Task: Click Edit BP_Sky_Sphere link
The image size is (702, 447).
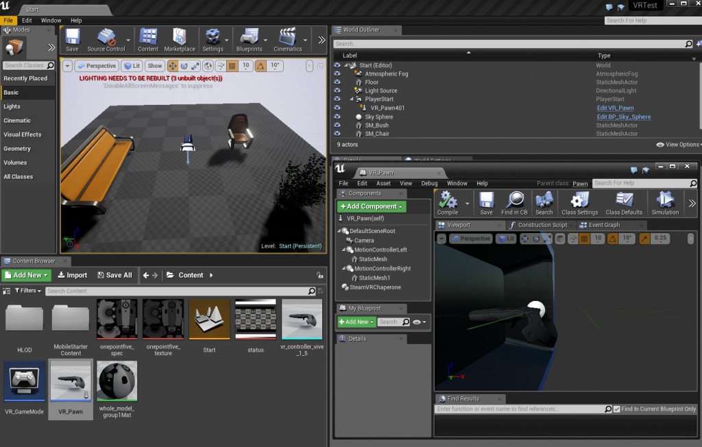Action: (x=624, y=117)
